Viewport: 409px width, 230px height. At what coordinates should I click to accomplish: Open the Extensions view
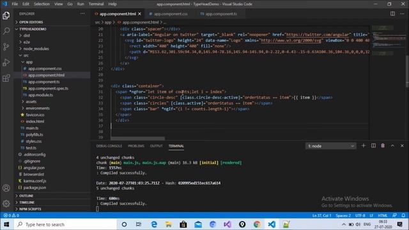coord(6,78)
